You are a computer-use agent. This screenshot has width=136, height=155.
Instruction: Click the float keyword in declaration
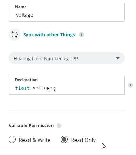point(22,88)
